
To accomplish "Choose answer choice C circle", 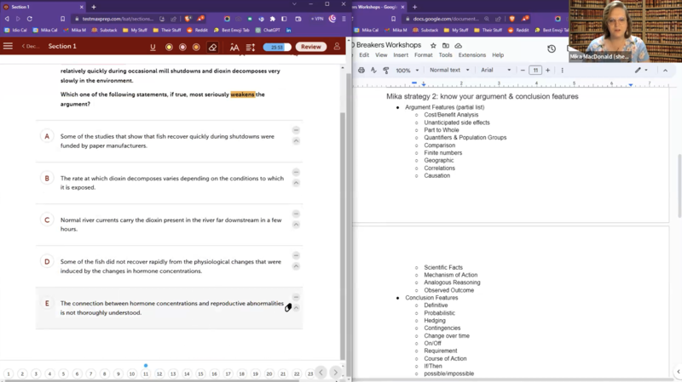I will click(x=48, y=220).
